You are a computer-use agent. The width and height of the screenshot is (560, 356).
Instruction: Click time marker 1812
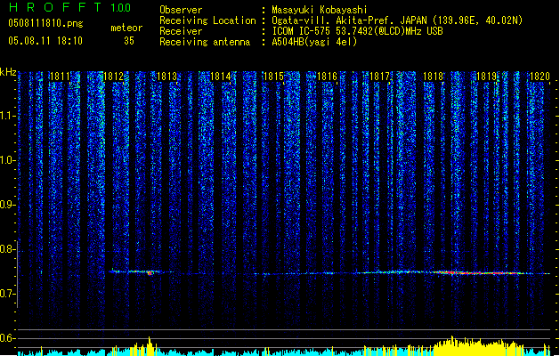click(113, 77)
